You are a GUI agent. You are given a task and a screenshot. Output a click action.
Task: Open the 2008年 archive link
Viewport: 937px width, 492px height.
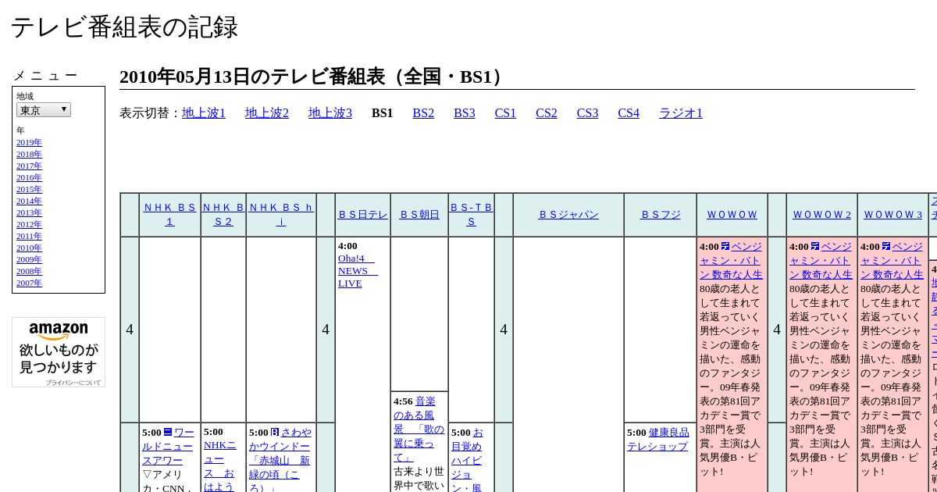pyautogui.click(x=29, y=271)
